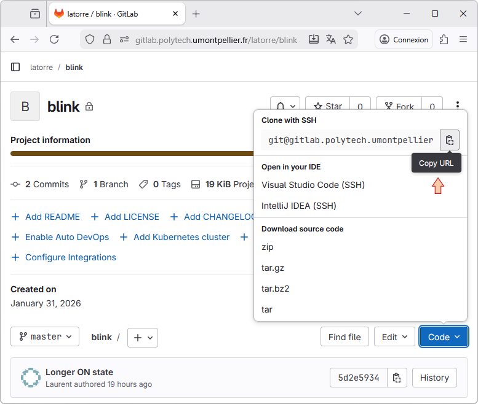Download source code as zip

[x=268, y=247]
